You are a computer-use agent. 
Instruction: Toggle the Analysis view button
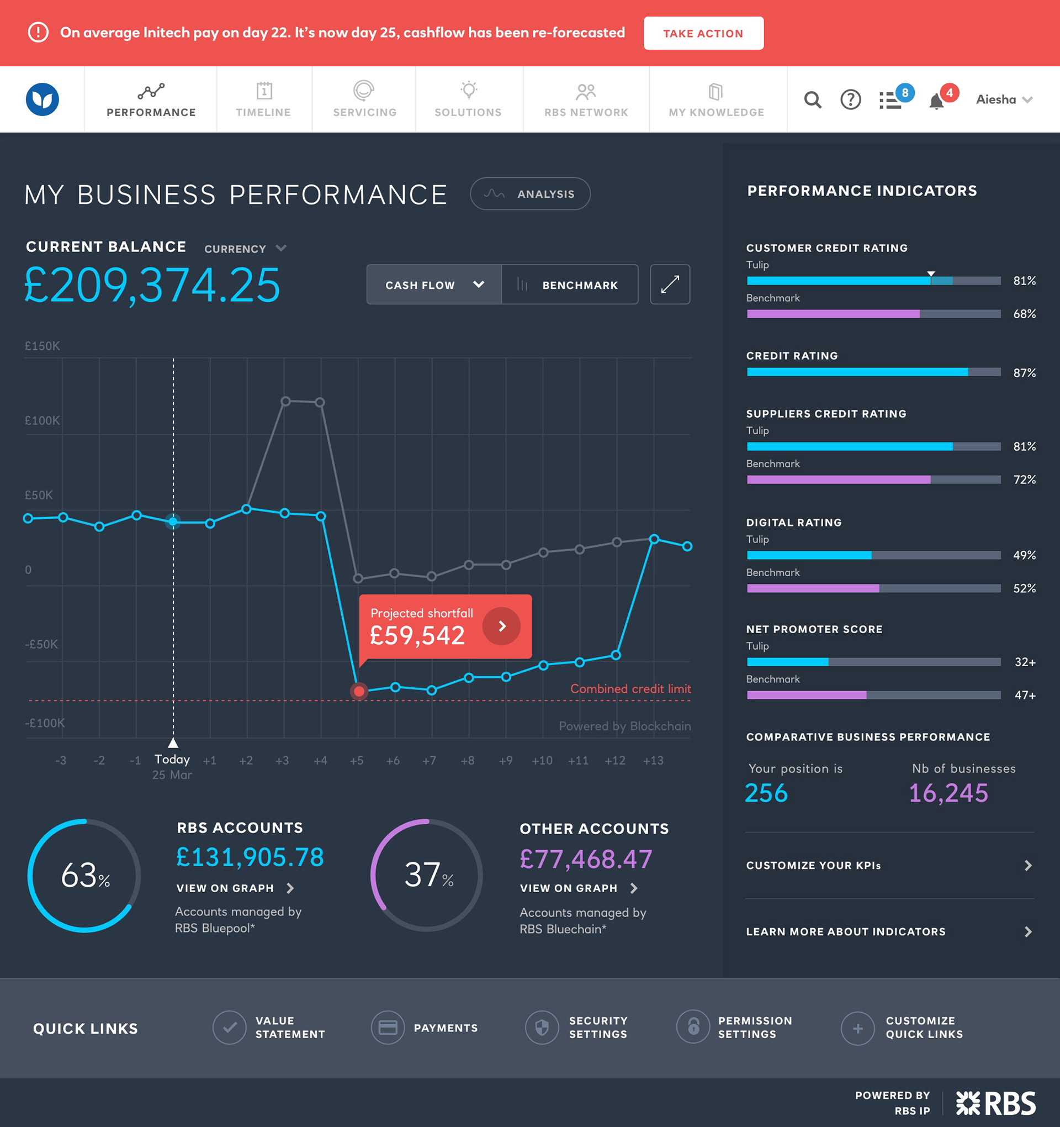coord(531,194)
